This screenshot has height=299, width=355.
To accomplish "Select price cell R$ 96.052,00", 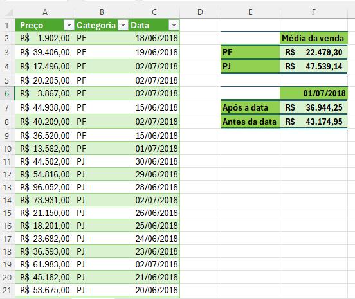I will pyautogui.click(x=45, y=187).
